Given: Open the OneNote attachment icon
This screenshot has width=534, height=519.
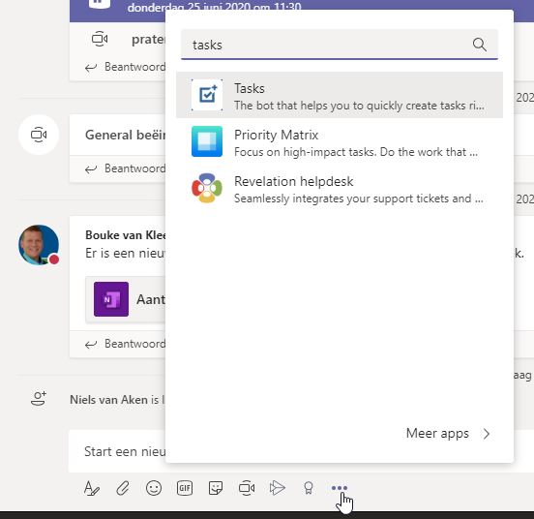Looking at the screenshot, I should 111,299.
